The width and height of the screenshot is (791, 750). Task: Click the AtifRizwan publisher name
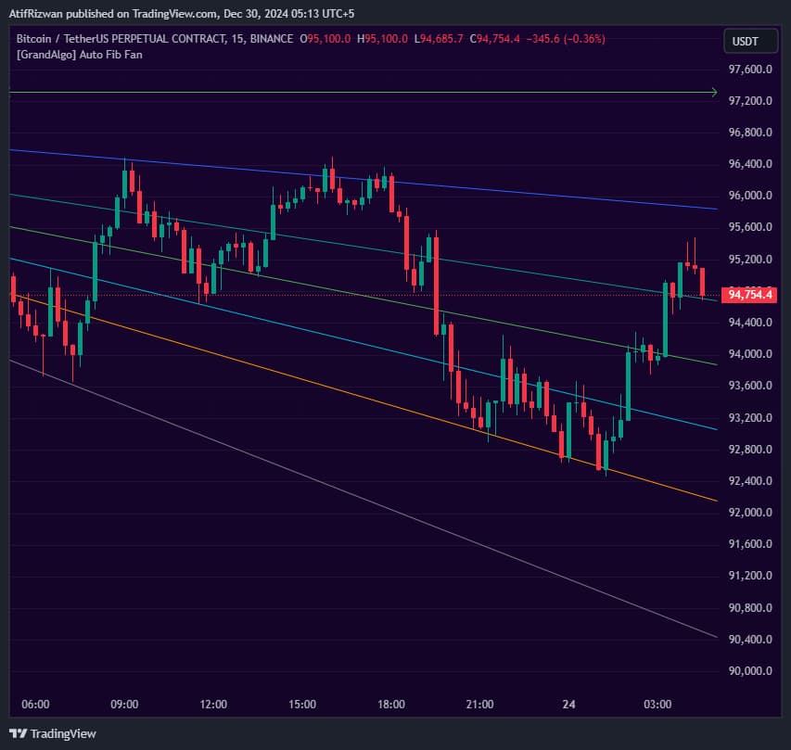tap(37, 14)
